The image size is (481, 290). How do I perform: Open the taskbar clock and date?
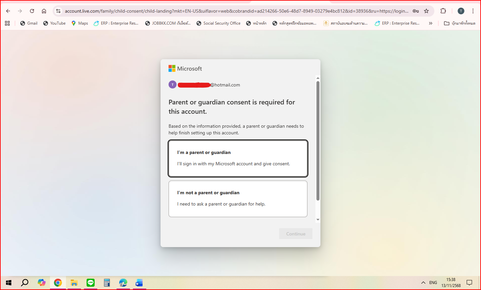451,283
